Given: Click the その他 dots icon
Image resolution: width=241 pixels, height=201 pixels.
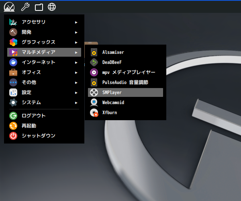Looking at the screenshot, I should click(x=13, y=82).
